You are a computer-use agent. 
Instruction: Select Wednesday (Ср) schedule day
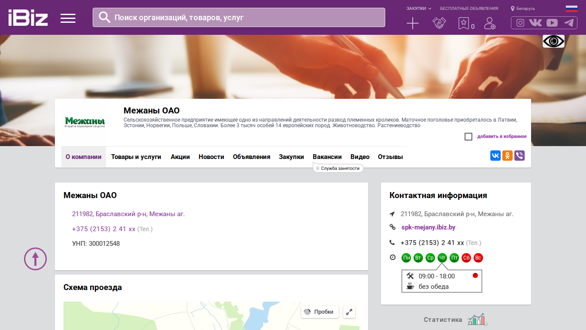coord(430,258)
